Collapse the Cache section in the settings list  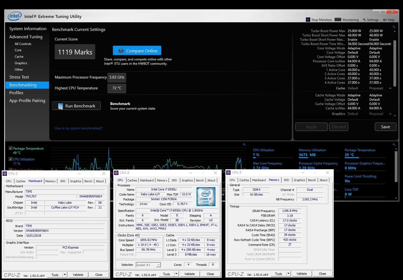click(x=390, y=88)
